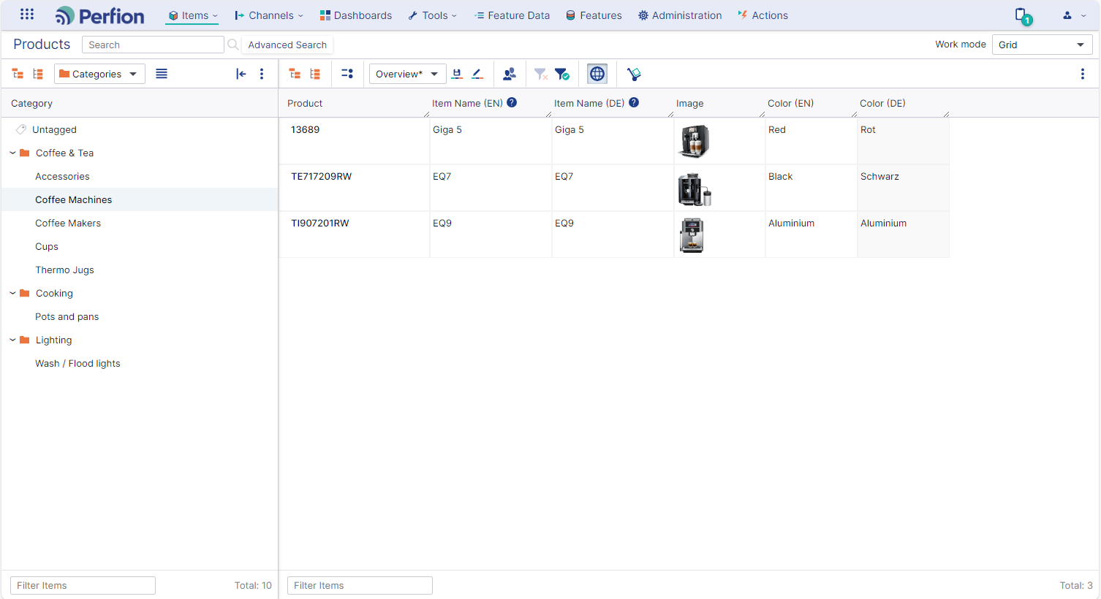Save the current view layout
The width and height of the screenshot is (1101, 599).
click(x=457, y=74)
